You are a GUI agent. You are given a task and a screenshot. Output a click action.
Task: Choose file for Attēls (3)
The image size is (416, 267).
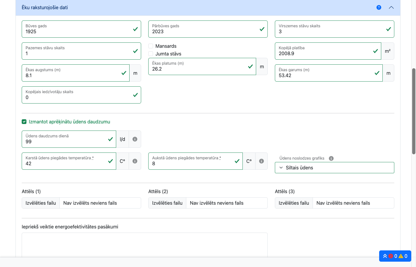pos(294,203)
